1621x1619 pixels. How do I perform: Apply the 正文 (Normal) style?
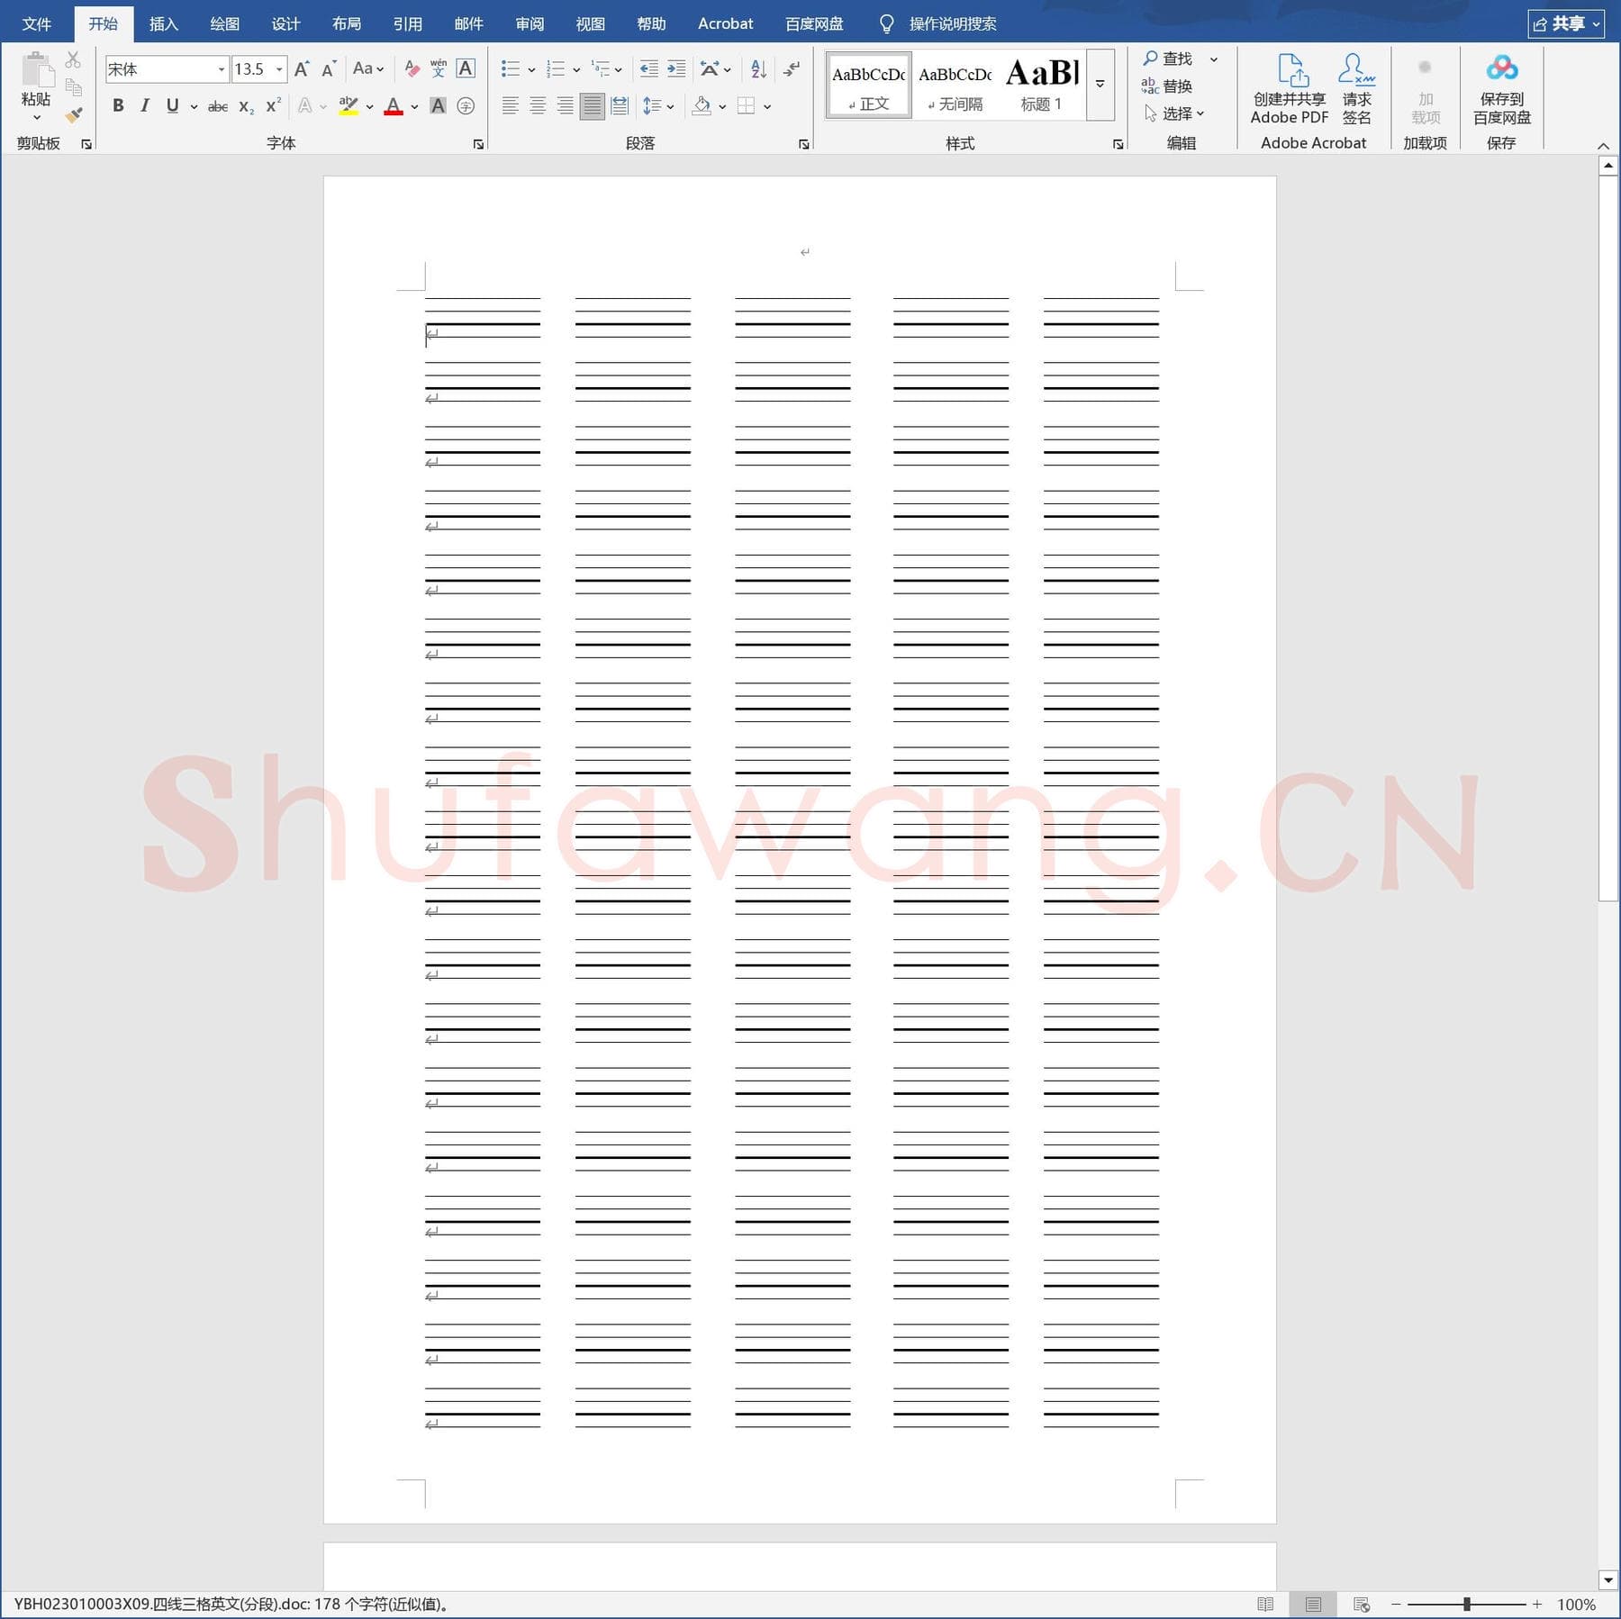click(x=869, y=86)
